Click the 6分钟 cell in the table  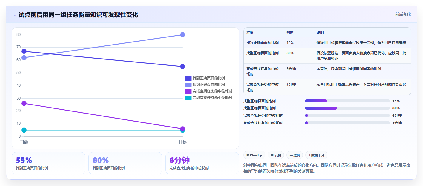click(291, 69)
